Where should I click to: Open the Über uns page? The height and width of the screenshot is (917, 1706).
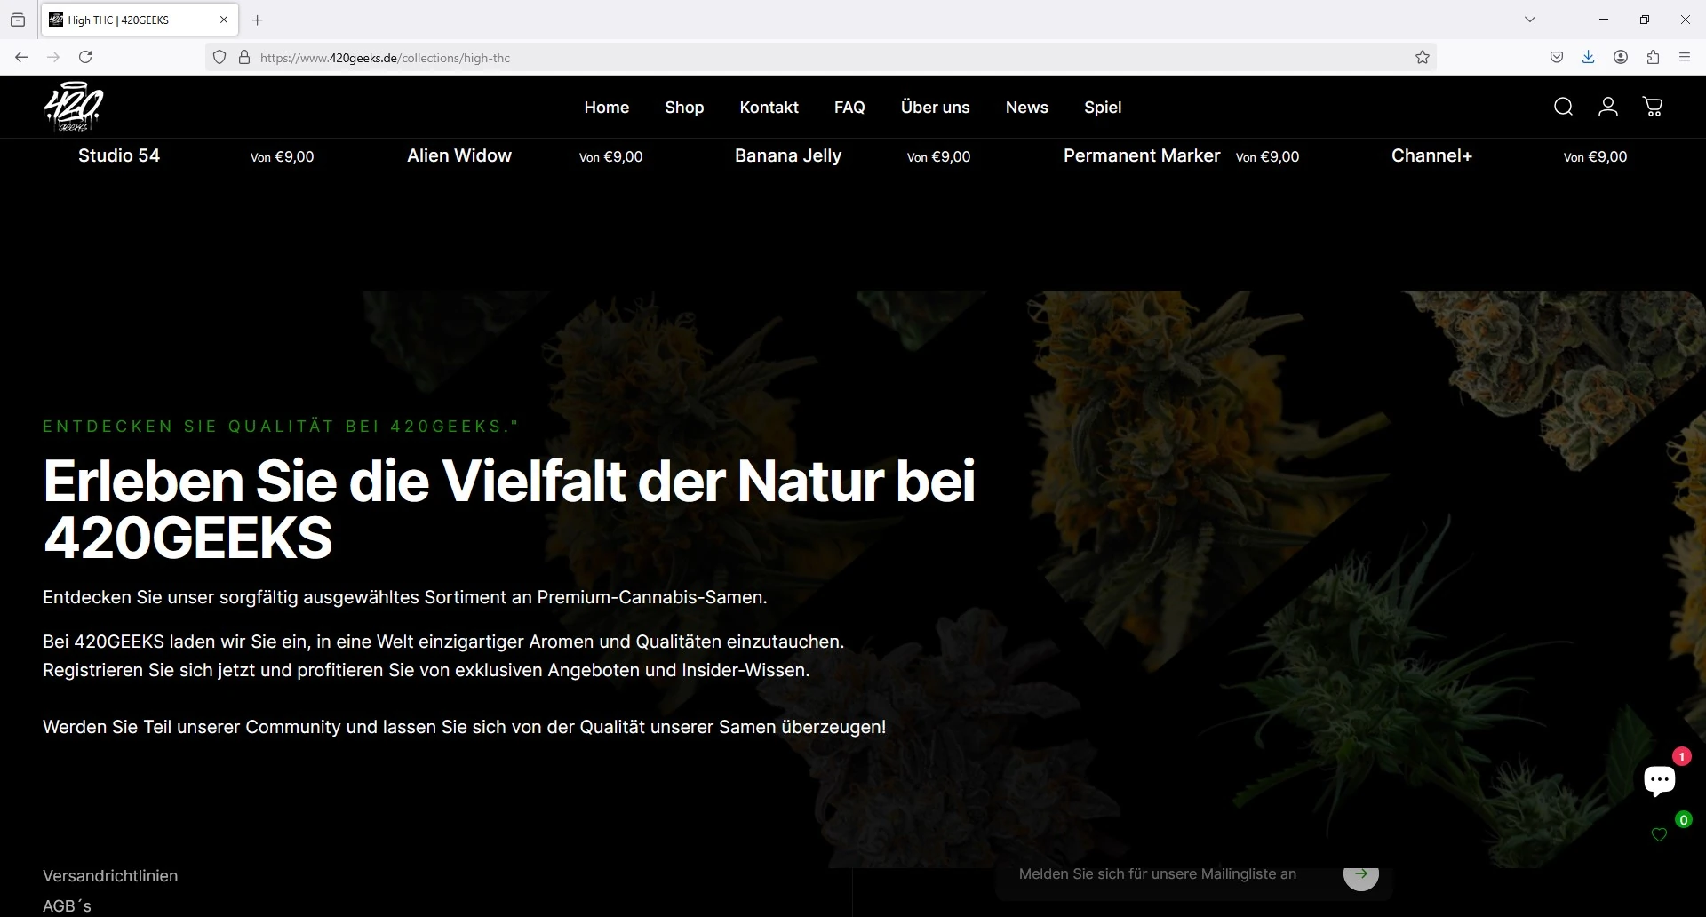pos(936,108)
